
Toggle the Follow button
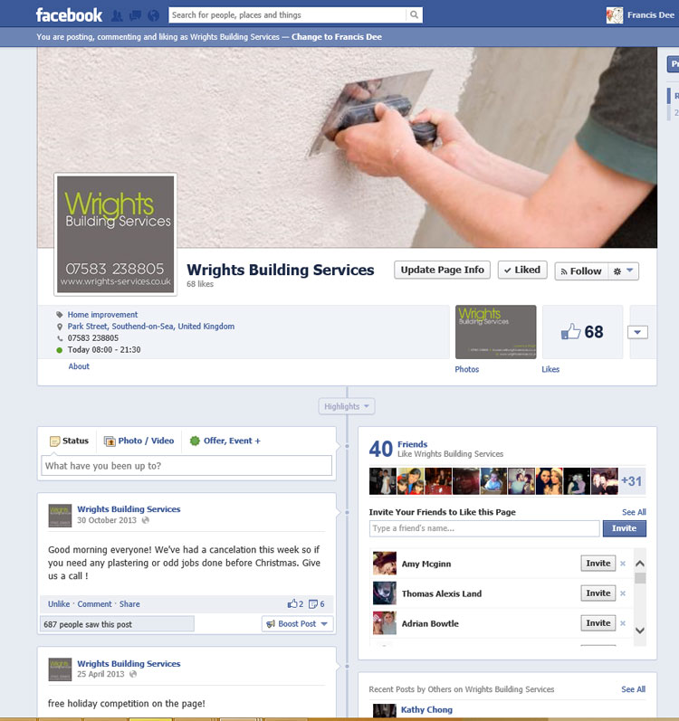click(581, 271)
